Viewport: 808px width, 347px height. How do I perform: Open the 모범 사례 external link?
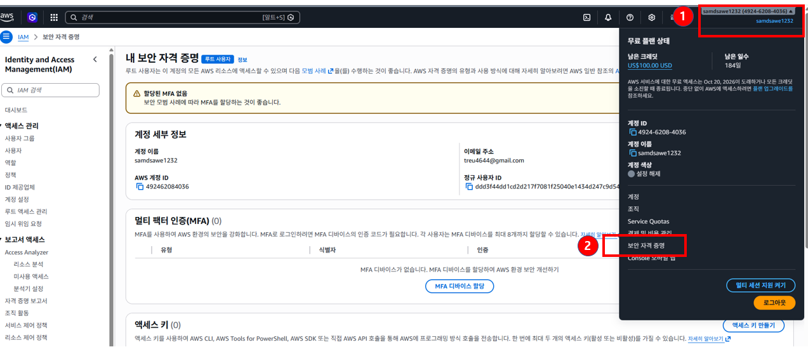click(x=317, y=70)
